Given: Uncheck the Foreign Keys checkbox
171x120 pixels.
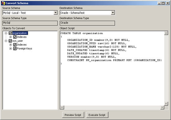Looking at the screenshot, I should (x=15, y=48).
